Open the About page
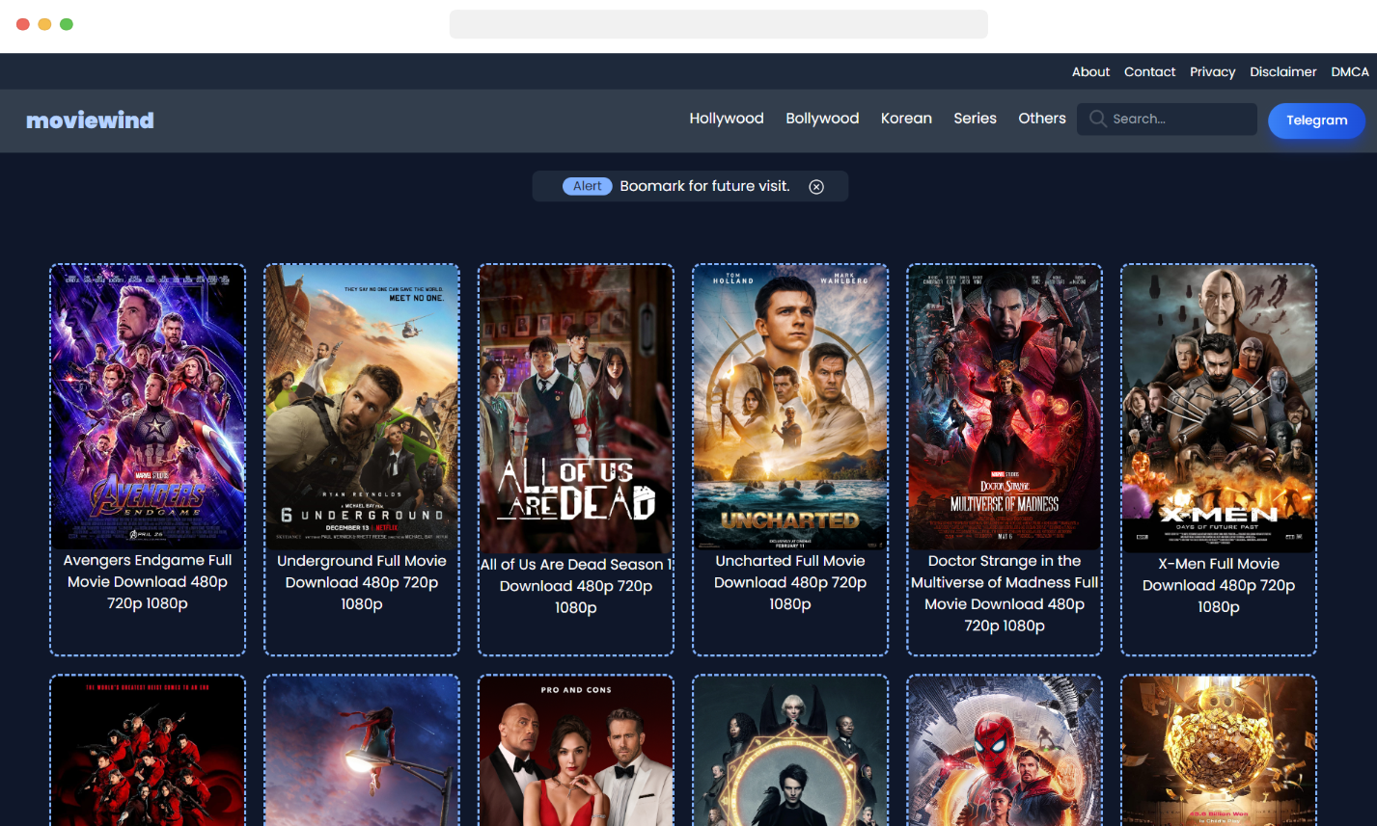Screen dimensions: 1377x826 (x=1090, y=72)
